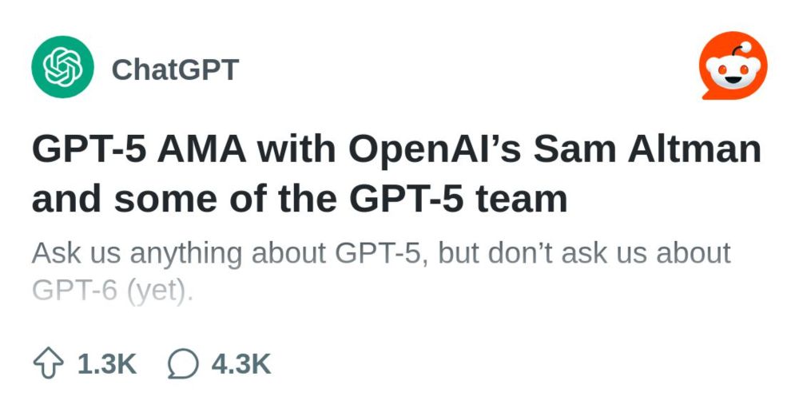Click the phrase 'don't ask us about'

[610, 253]
